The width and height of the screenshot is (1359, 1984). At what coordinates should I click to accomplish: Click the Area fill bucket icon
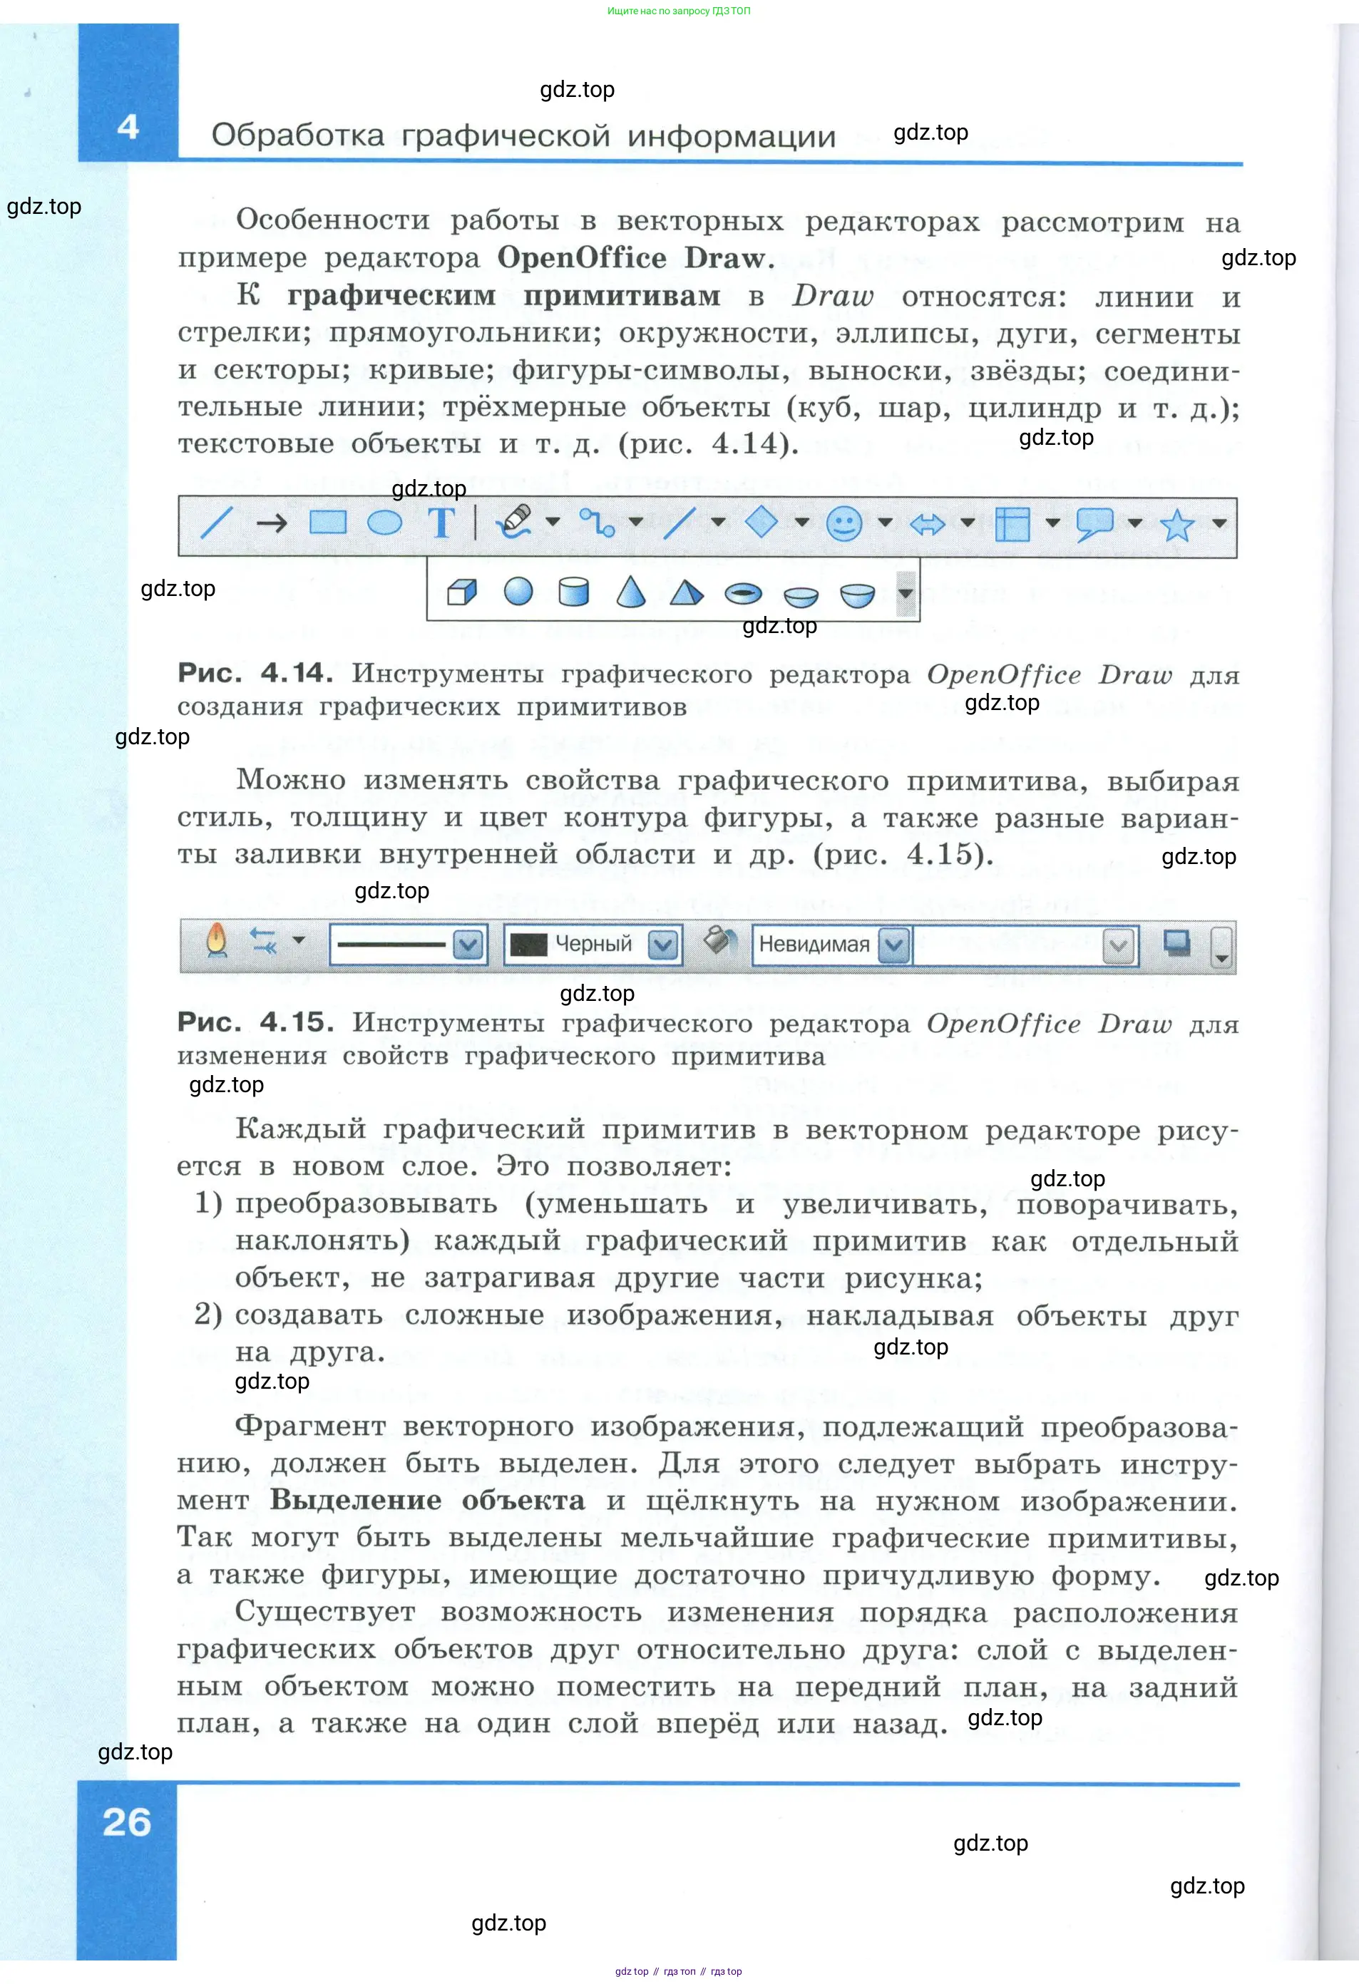pos(719,941)
